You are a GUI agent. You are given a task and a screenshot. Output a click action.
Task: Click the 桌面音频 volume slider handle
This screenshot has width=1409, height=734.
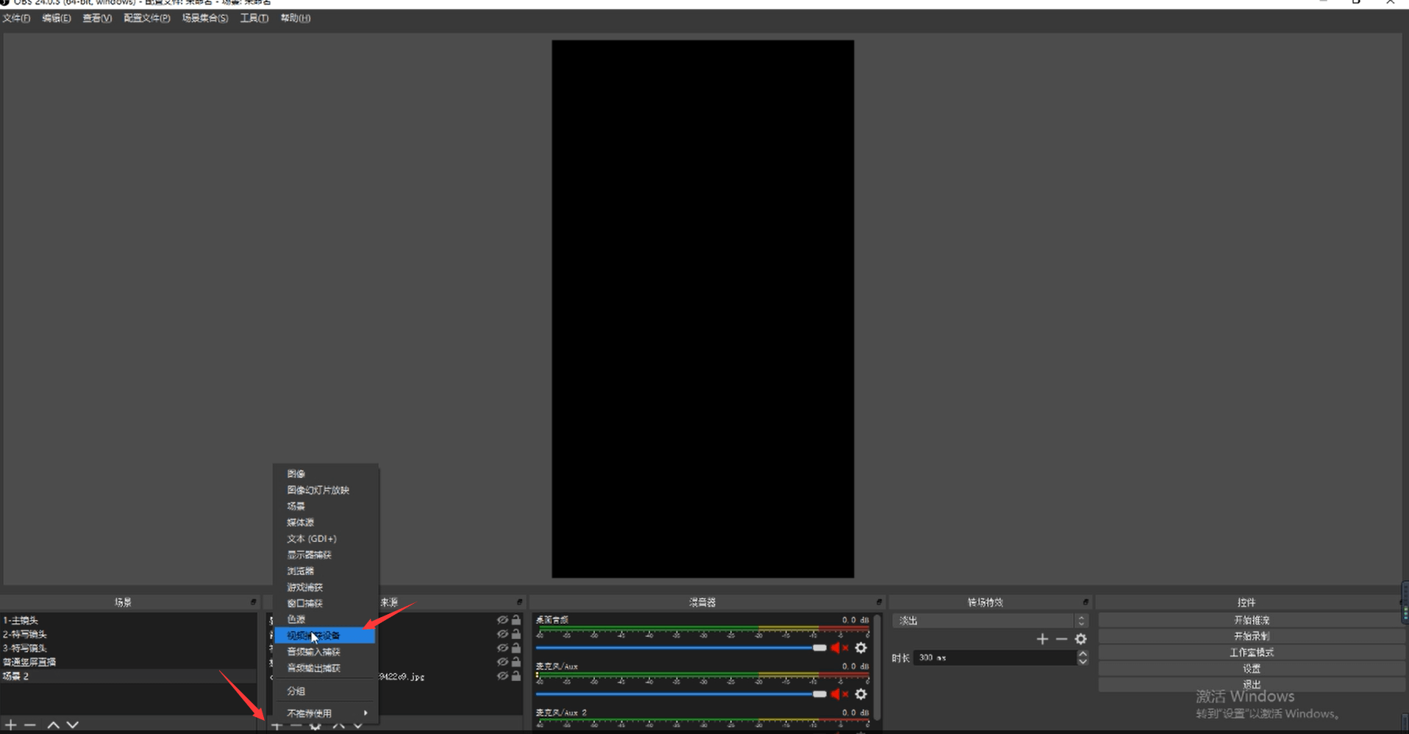(819, 648)
